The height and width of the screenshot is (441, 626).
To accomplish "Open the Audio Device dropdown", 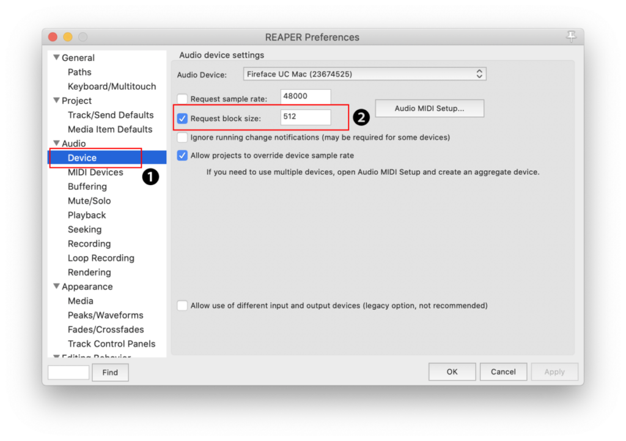I will click(x=364, y=75).
